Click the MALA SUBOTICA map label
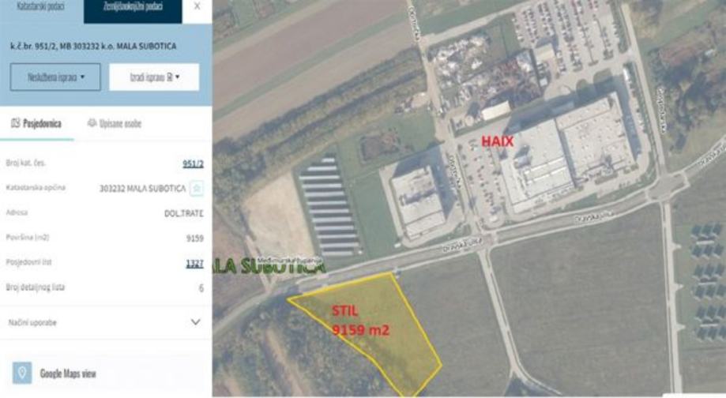Image resolution: width=726 pixels, height=398 pixels. [x=269, y=265]
